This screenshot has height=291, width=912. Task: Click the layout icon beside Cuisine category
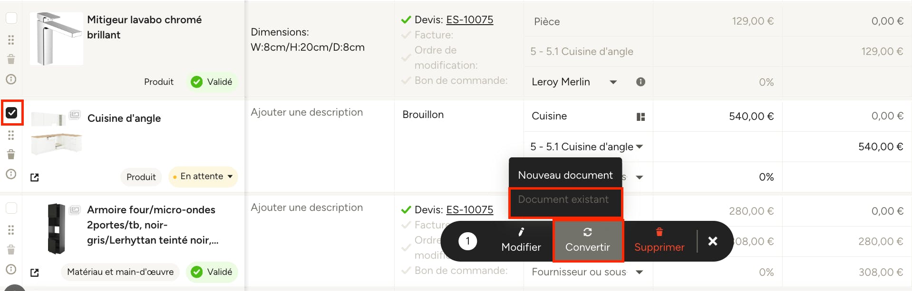tap(640, 117)
